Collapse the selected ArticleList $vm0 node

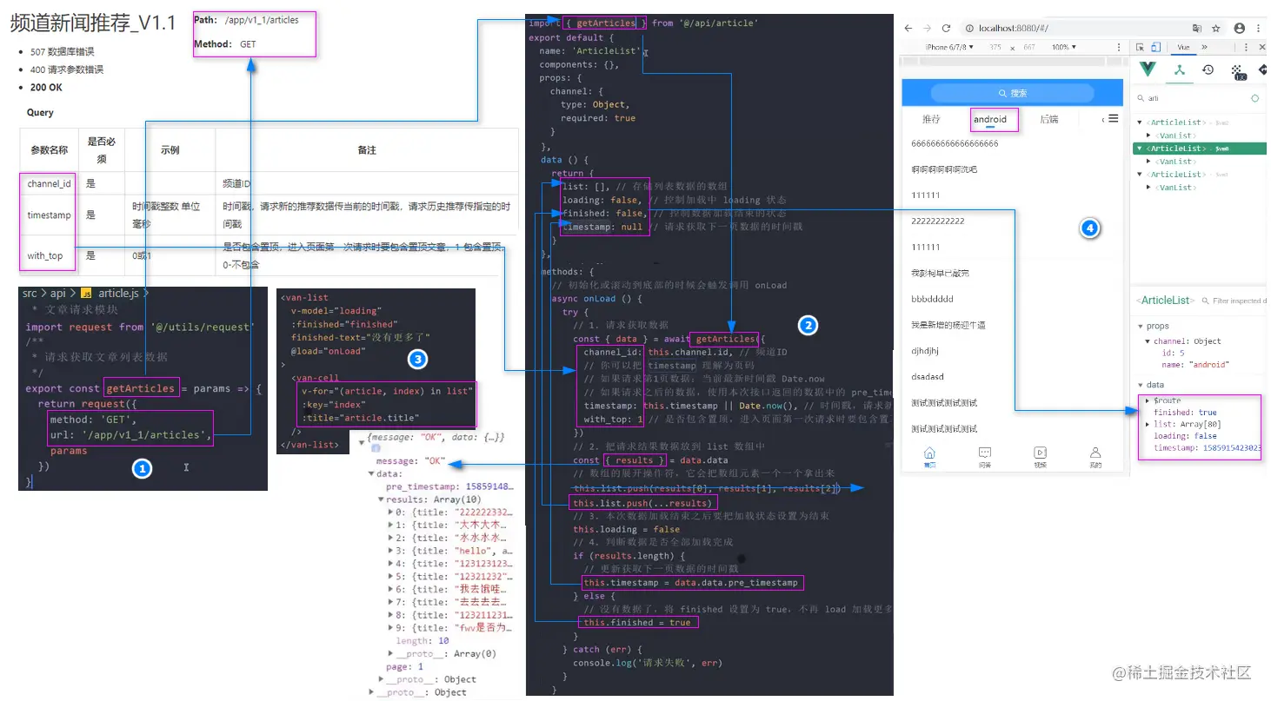[x=1140, y=149]
